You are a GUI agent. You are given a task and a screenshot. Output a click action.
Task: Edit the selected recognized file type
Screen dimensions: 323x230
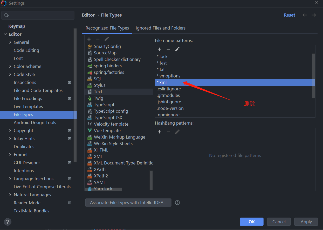[107, 39]
